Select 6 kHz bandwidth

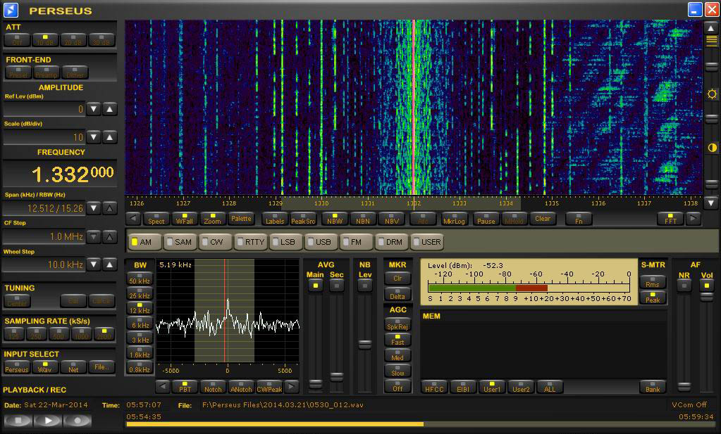(x=140, y=323)
